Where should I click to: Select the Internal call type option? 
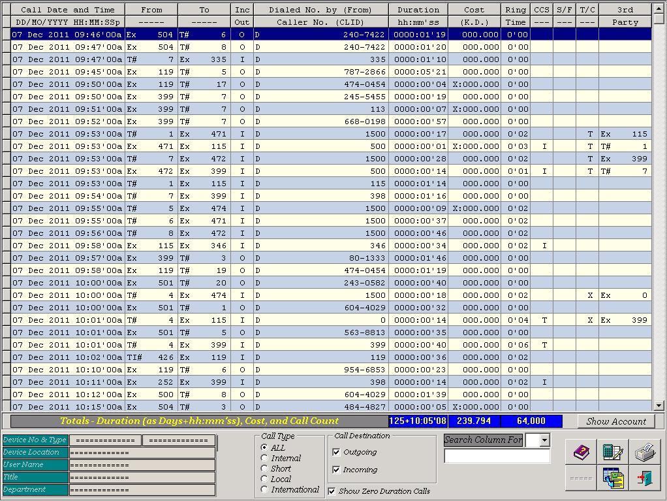(264, 458)
